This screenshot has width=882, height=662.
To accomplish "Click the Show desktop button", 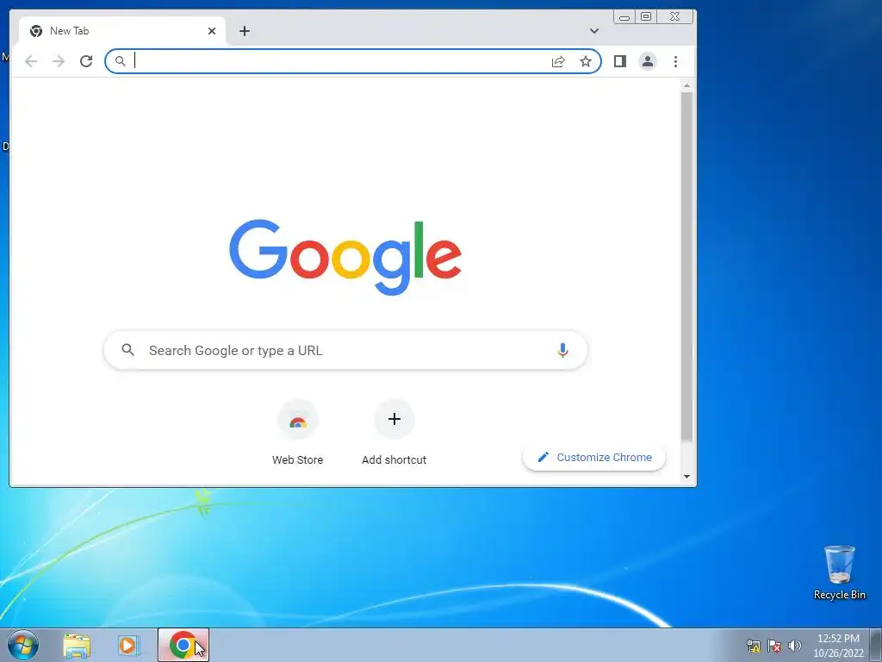I will 876,645.
